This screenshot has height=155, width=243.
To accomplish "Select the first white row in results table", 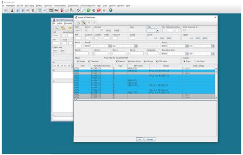I will [x=144, y=68].
